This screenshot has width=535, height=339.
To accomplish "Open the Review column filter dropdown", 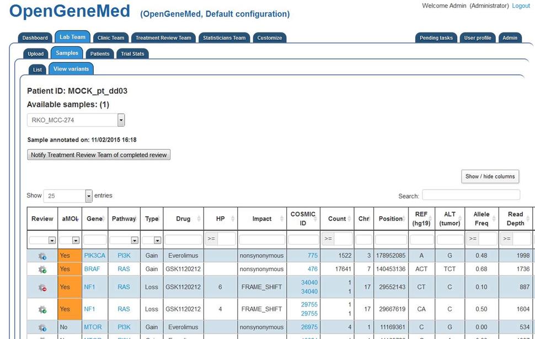I will 52,240.
